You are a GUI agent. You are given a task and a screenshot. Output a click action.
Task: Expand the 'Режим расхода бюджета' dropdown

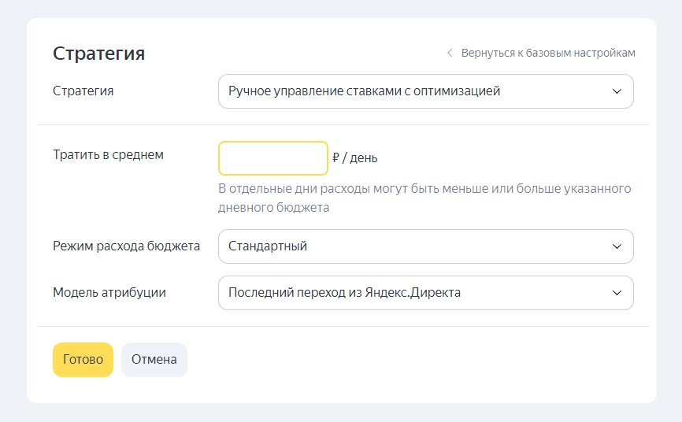click(x=425, y=246)
